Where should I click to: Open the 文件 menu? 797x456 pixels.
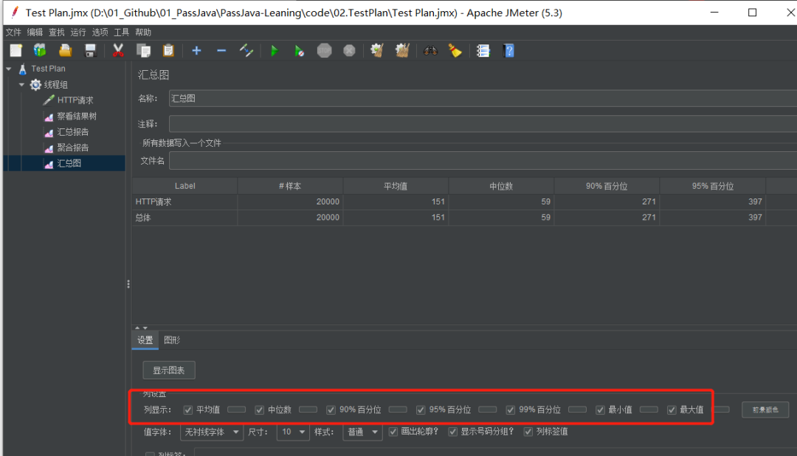tap(13, 32)
